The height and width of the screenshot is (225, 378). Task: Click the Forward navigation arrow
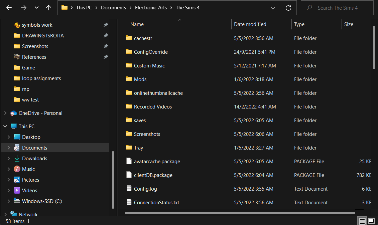(24, 8)
